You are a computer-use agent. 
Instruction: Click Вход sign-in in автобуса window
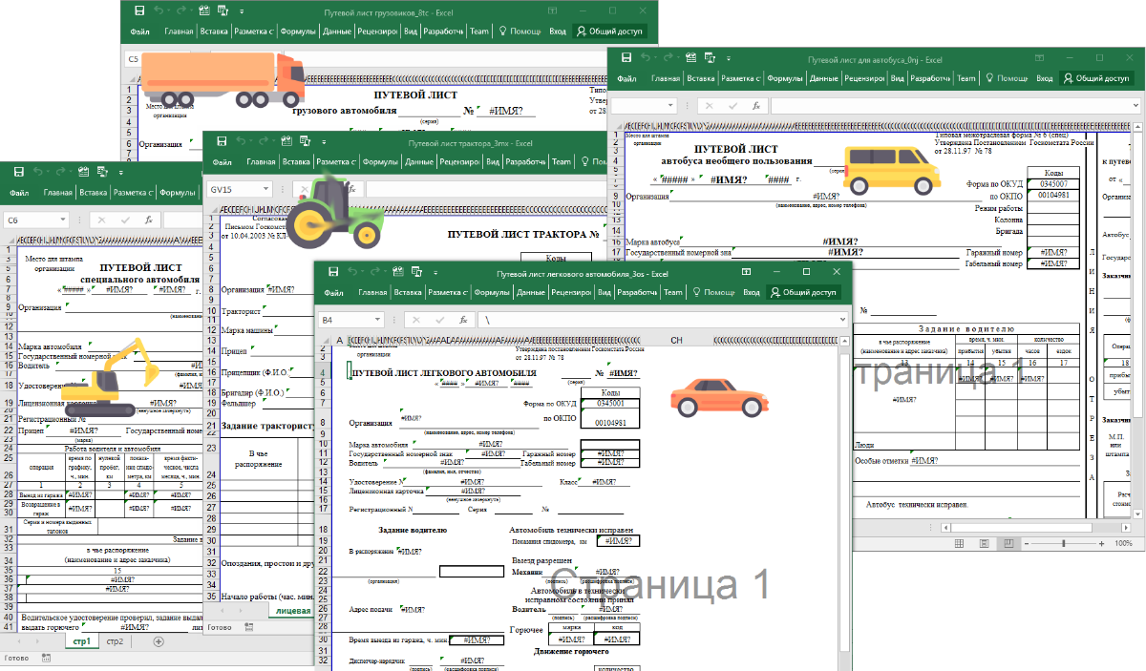[1045, 79]
